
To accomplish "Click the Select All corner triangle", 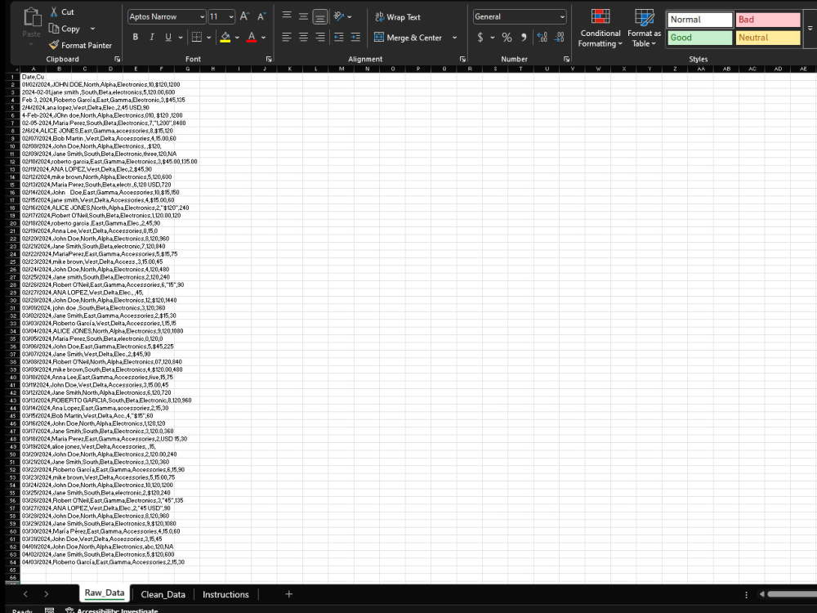I will click(15, 69).
